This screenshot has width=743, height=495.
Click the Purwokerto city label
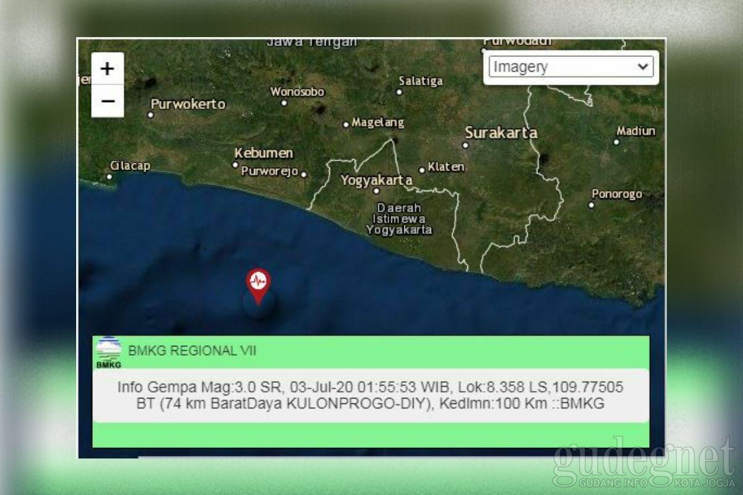(188, 104)
